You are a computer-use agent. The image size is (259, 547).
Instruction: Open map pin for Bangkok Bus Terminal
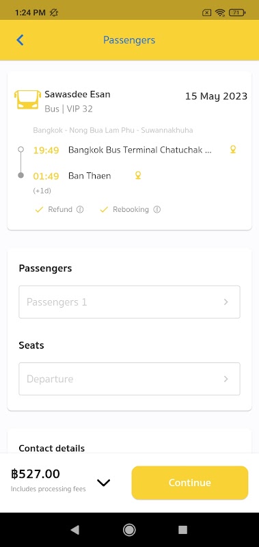233,150
